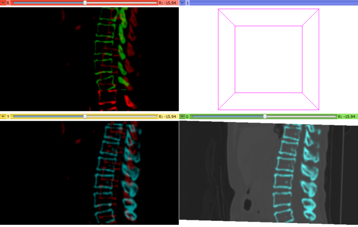Click the dark air pocket in the grayscale CT slice

pos(247,205)
